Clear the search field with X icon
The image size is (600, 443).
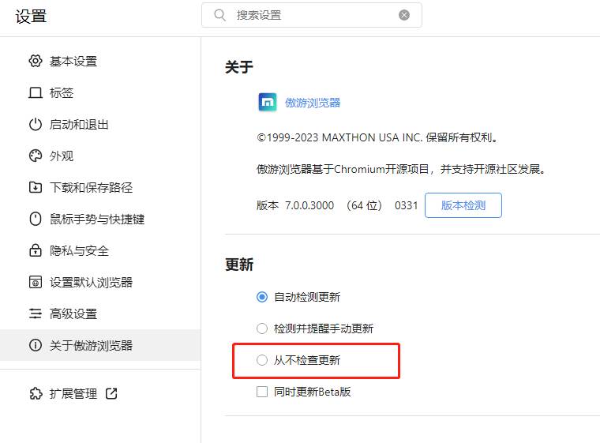pyautogui.click(x=404, y=15)
